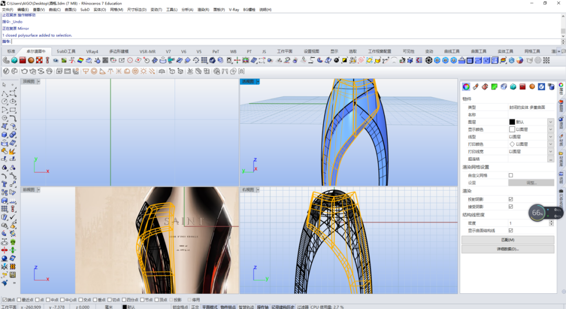Toggle the 中心点 (Center) osnap checkbox
The width and height of the screenshot is (566, 309).
tap(62, 300)
